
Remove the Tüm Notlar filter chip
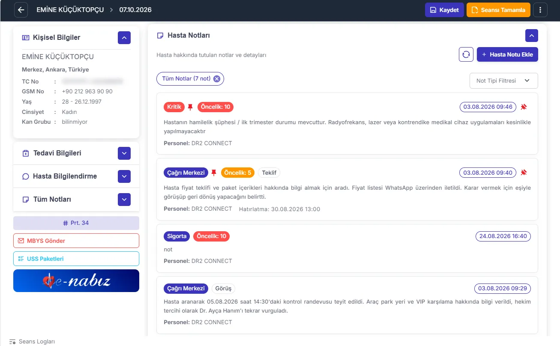tap(217, 79)
